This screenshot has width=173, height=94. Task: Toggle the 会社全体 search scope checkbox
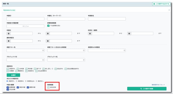click(48, 87)
